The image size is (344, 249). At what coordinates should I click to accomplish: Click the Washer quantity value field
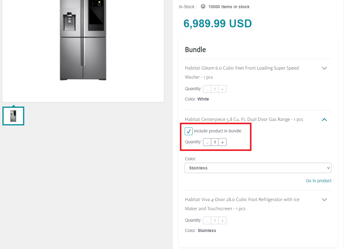pyautogui.click(x=215, y=89)
